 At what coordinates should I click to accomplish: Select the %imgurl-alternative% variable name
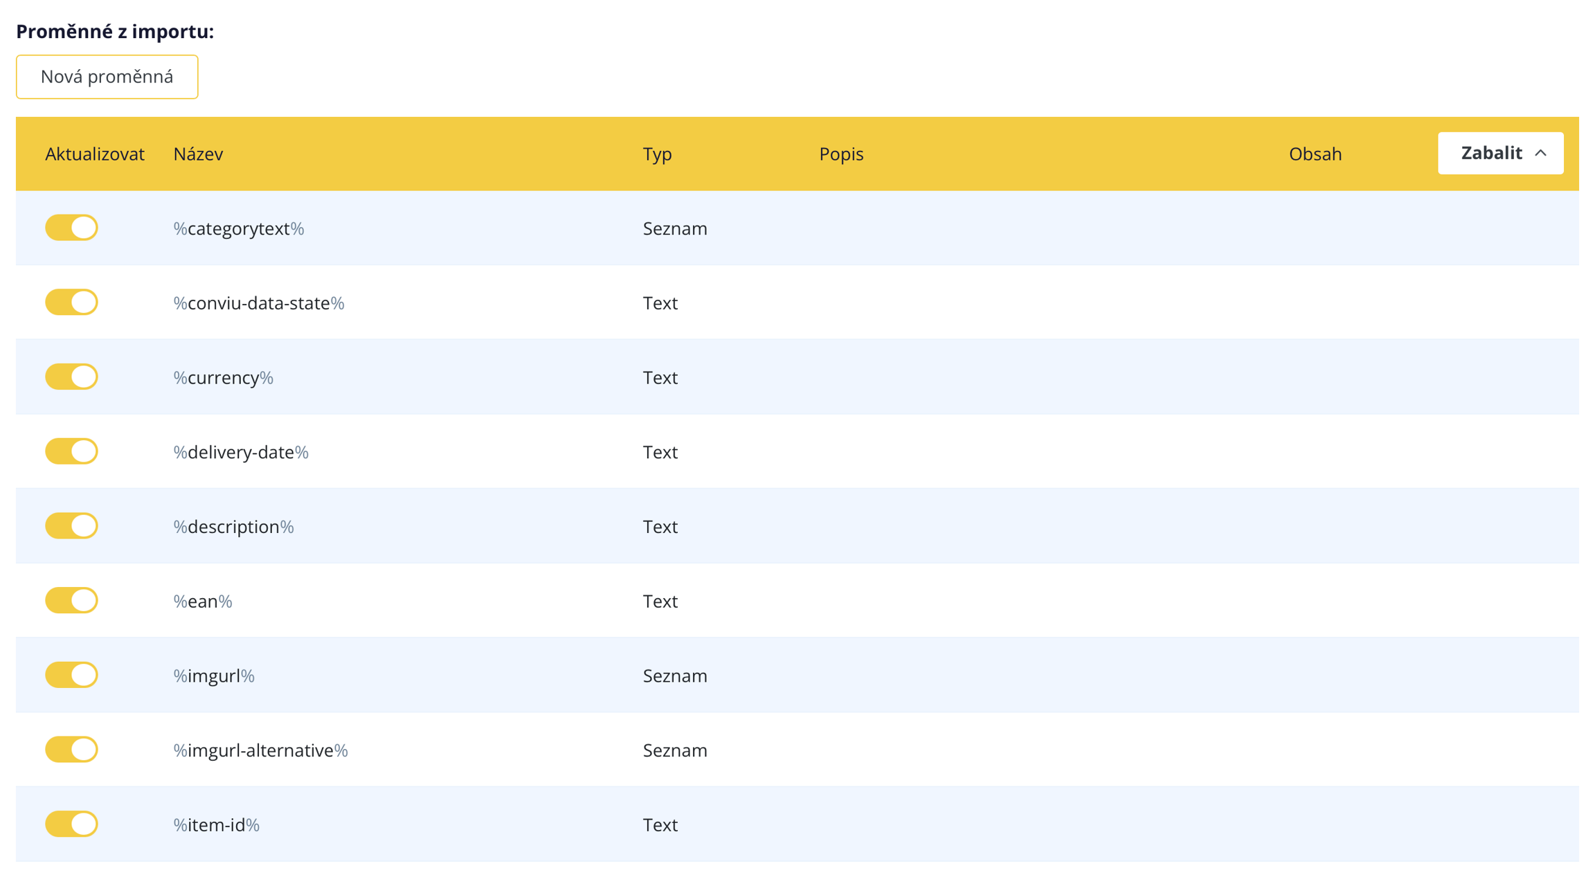260,750
